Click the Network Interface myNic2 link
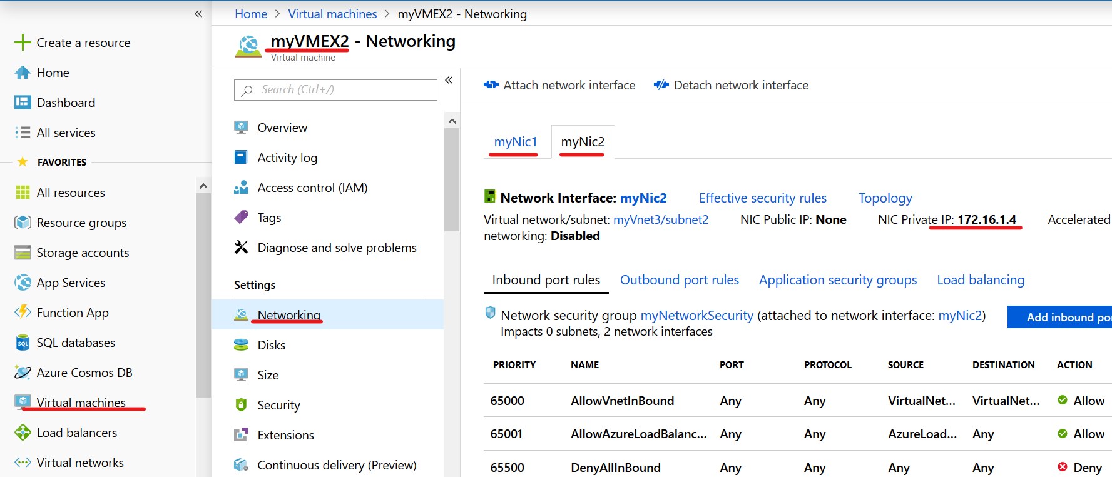The image size is (1112, 477). 643,198
